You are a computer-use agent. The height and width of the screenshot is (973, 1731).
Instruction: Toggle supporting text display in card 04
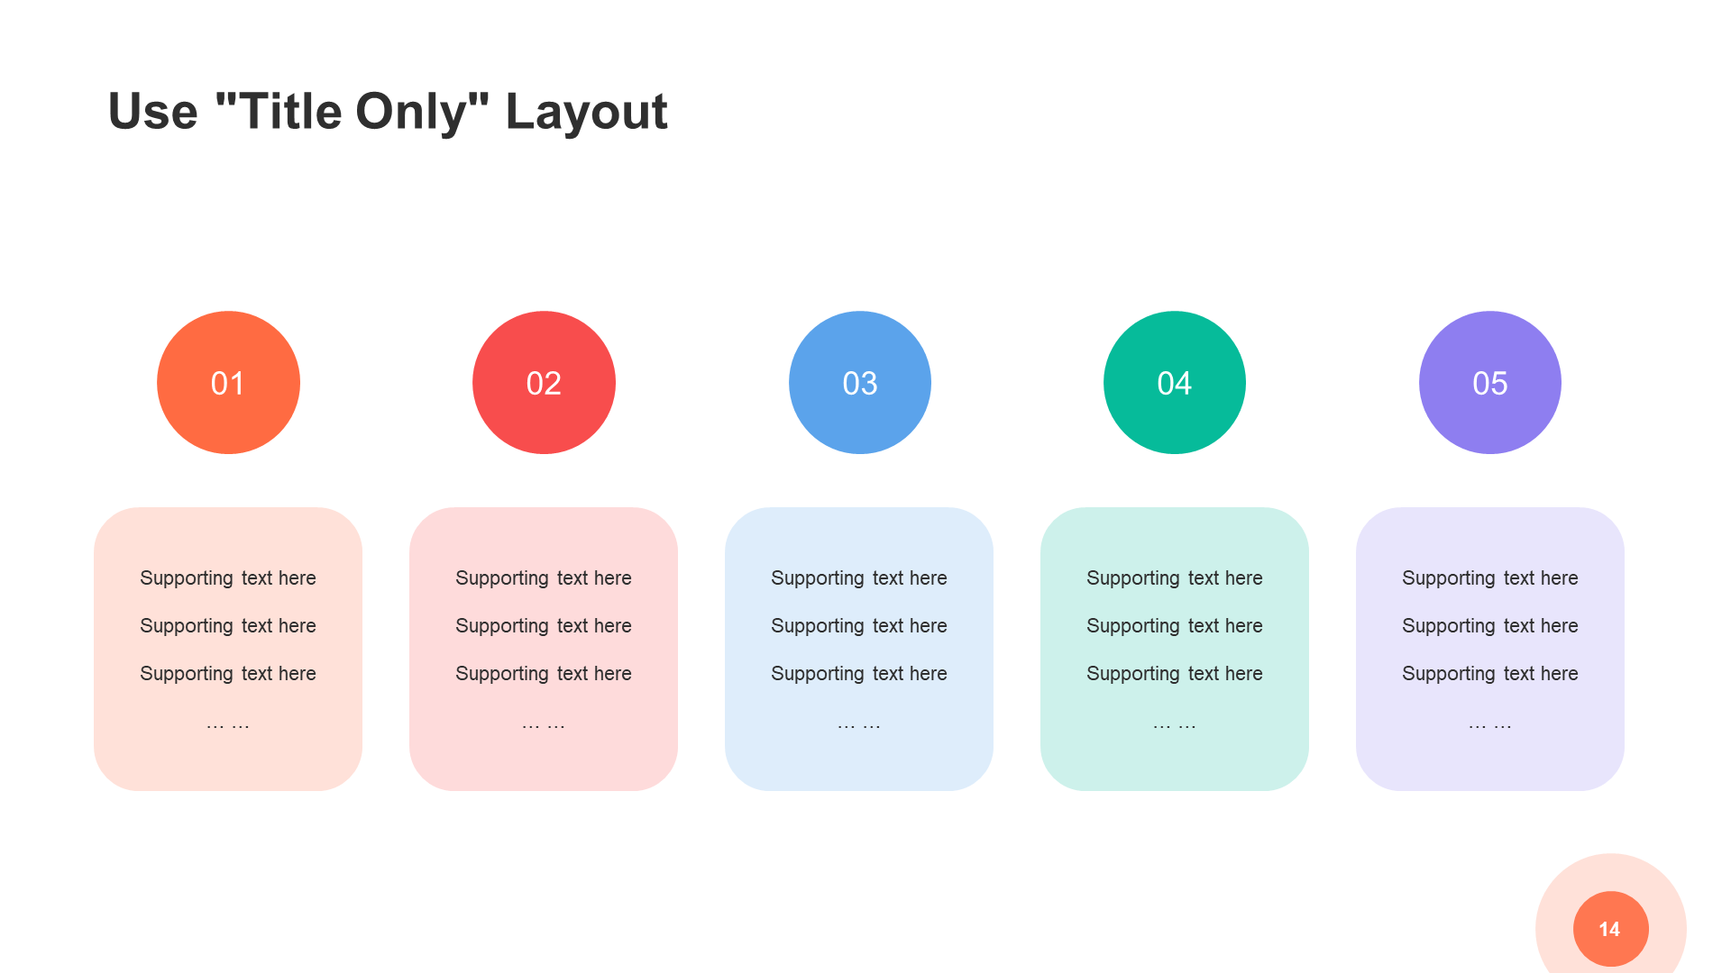(x=1175, y=659)
